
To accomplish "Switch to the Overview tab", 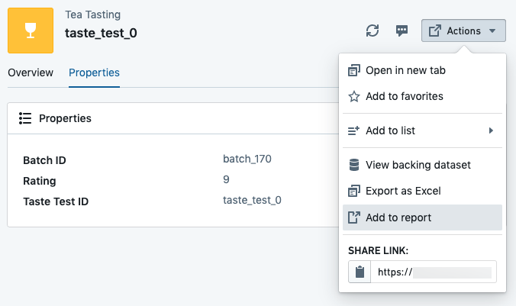I will pyautogui.click(x=31, y=72).
